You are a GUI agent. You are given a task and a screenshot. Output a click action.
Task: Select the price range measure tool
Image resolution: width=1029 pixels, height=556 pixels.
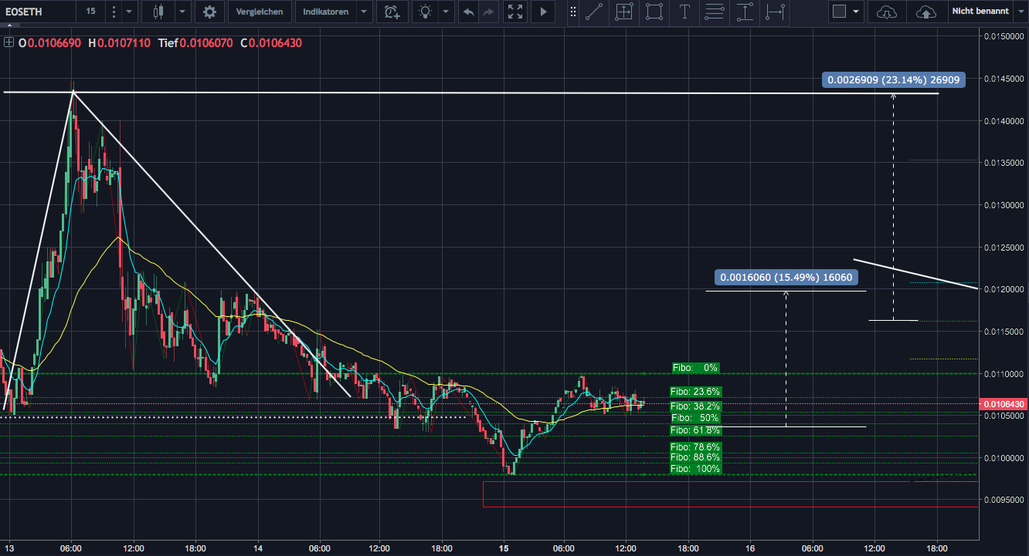click(x=624, y=12)
